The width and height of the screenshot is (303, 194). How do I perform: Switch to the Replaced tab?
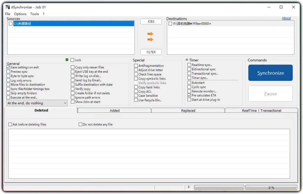[x=188, y=111]
